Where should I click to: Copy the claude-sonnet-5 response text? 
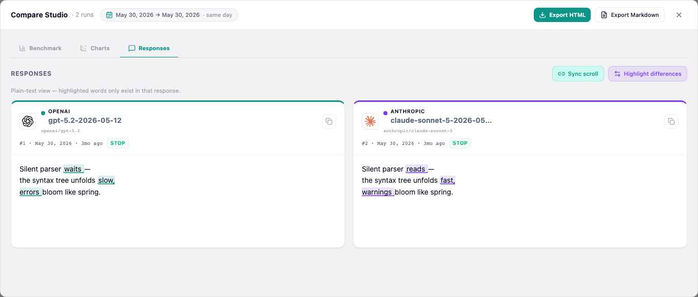coord(671,121)
